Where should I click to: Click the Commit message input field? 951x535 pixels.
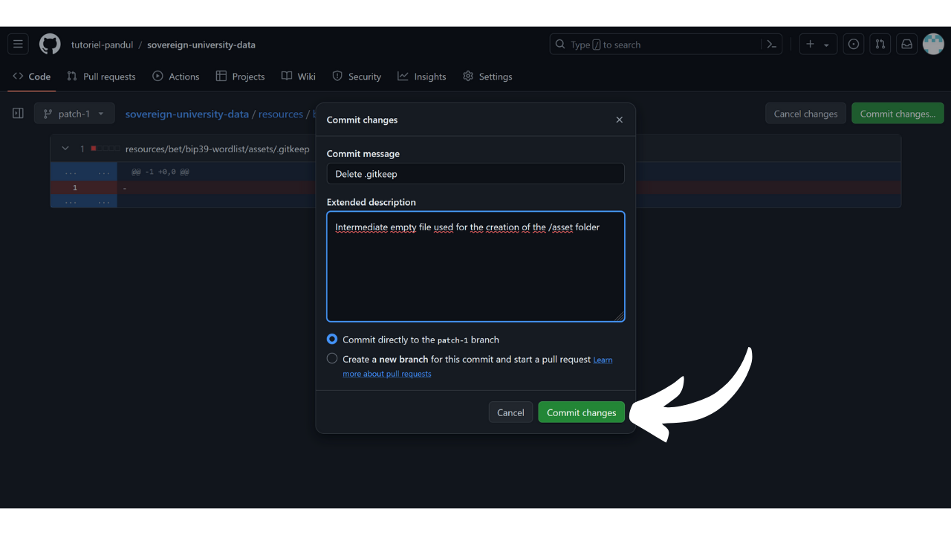(x=475, y=174)
